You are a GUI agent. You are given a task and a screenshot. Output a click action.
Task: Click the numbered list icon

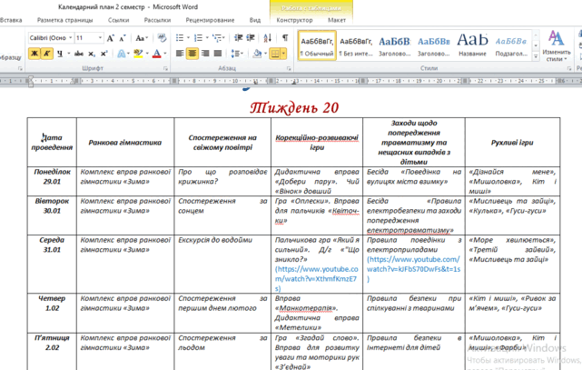pos(199,38)
